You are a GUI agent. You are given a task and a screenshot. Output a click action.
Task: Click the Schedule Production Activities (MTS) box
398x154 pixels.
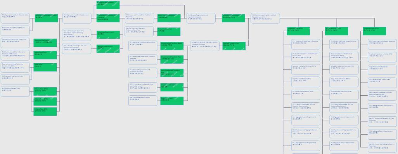306,69
